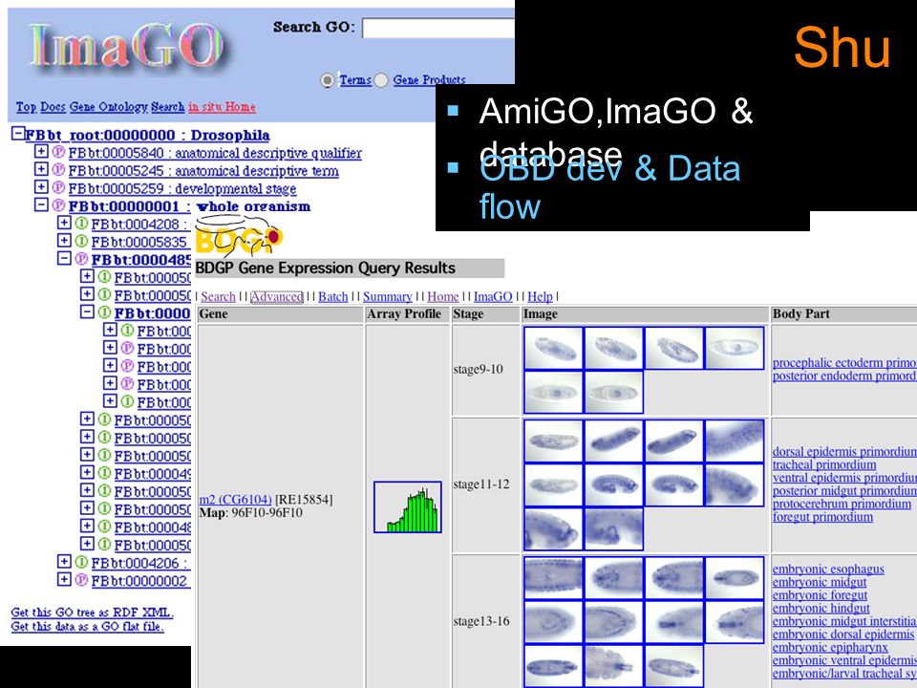Viewport: 917px width, 688px height.
Task: Open first embryo image in stage13-16 row
Action: [553, 577]
